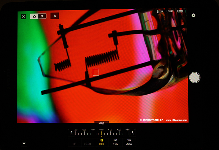Switch to movie recording mode
This screenshot has width=219, height=150.
42,16
